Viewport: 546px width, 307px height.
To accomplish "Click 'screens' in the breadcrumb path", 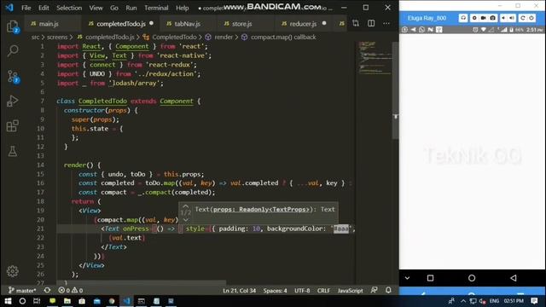I will click(57, 37).
